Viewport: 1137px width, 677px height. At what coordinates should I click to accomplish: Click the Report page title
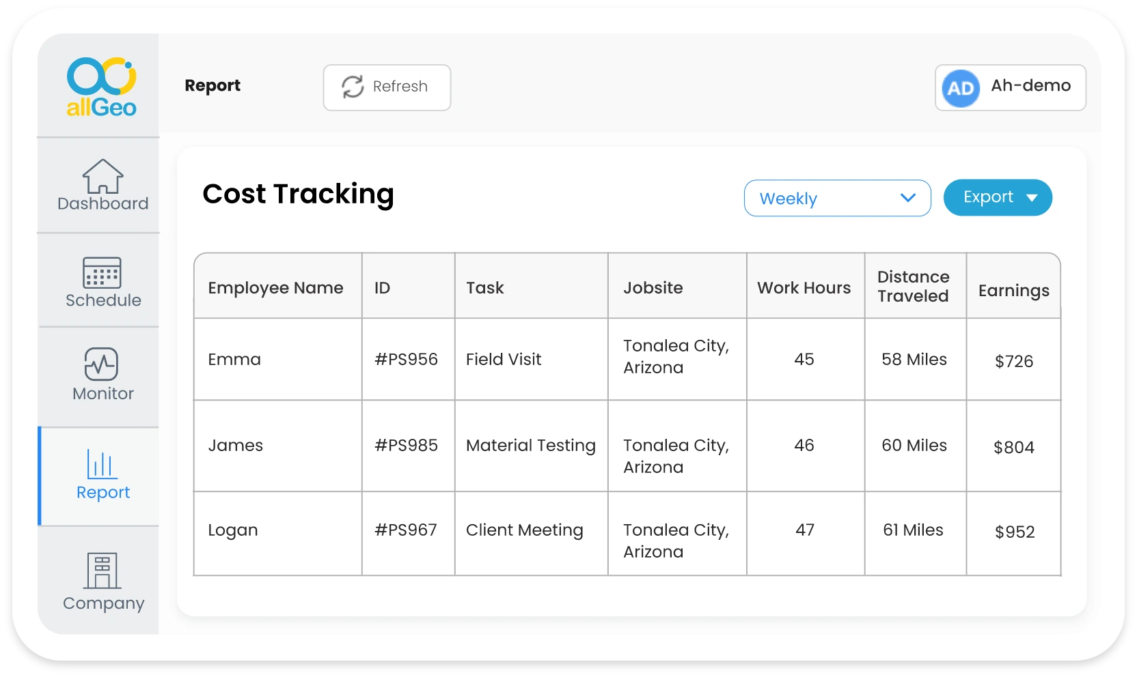click(x=213, y=85)
